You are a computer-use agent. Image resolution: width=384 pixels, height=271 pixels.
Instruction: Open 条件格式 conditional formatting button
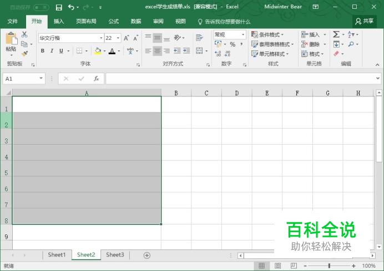click(x=267, y=34)
